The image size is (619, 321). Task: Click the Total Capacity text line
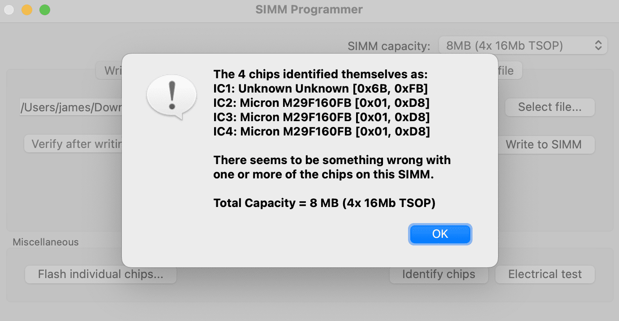tap(324, 203)
